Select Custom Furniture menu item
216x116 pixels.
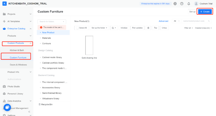click(18, 58)
